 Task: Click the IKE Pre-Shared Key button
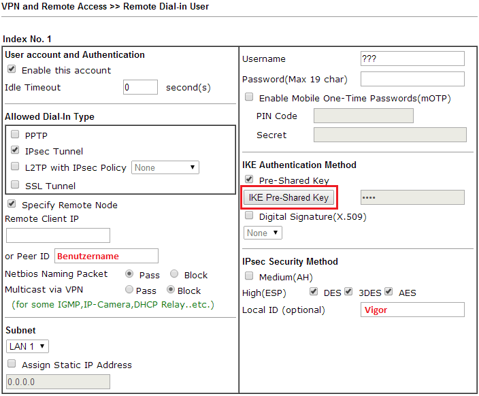pos(288,197)
